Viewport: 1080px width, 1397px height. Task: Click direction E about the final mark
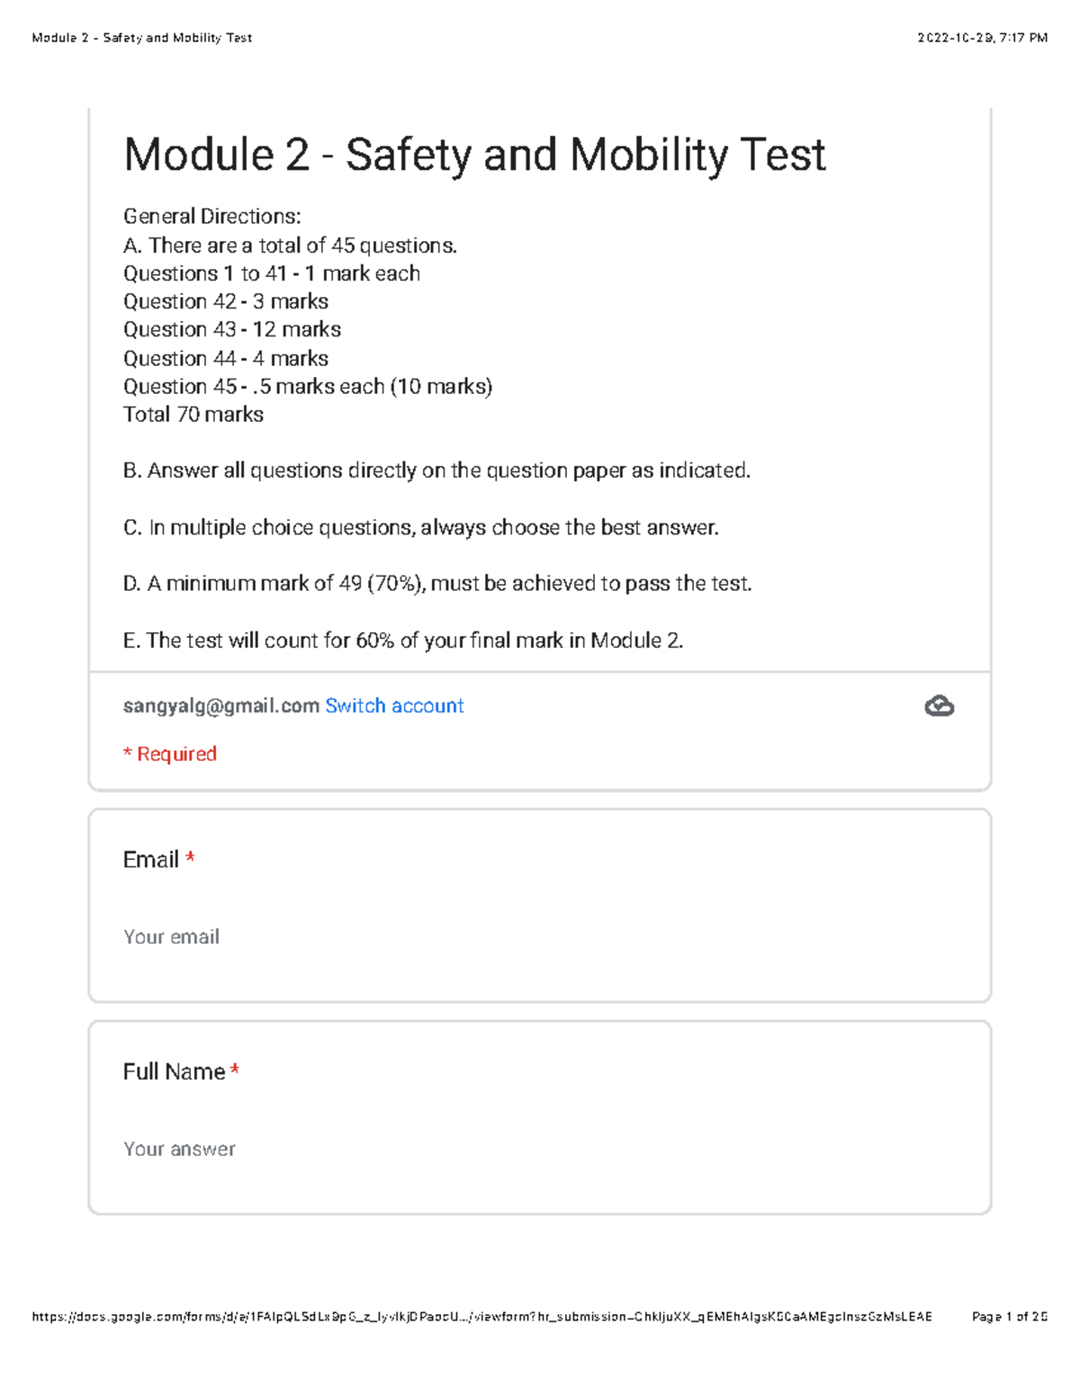(402, 640)
